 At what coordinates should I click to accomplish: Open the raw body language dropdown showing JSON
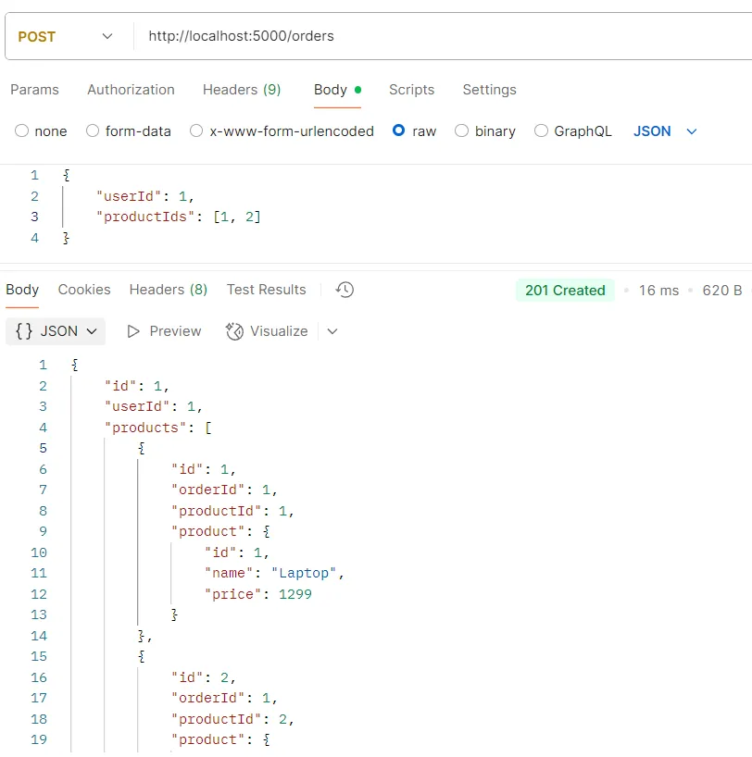click(x=664, y=130)
